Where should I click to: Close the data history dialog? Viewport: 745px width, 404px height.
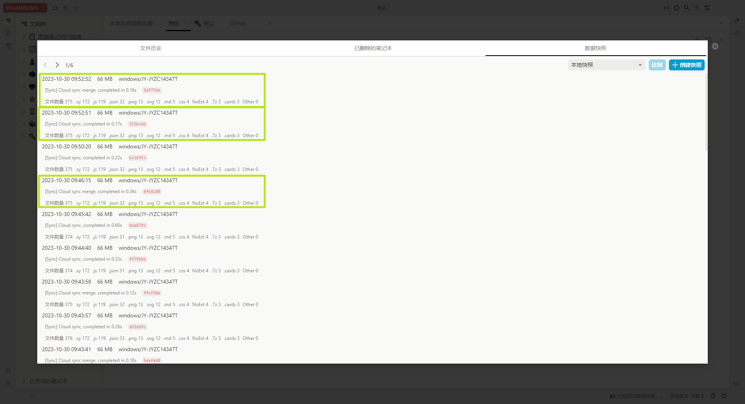point(715,46)
